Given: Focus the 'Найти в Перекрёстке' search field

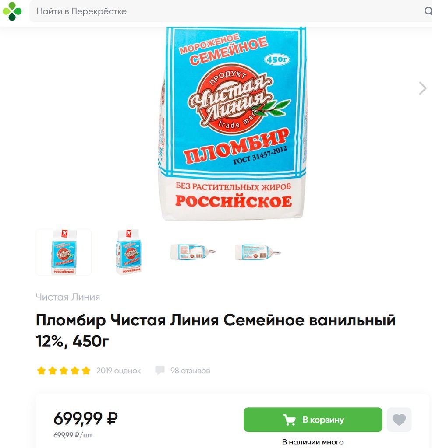Looking at the screenshot, I should point(219,11).
